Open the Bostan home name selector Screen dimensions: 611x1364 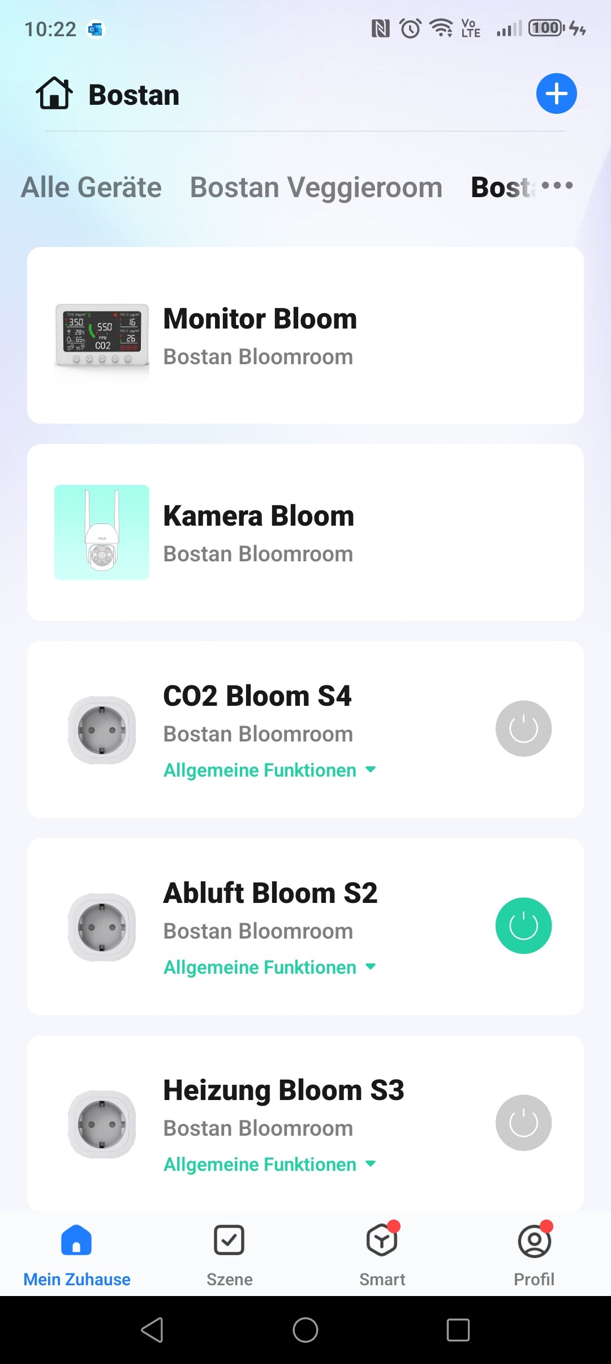point(134,95)
